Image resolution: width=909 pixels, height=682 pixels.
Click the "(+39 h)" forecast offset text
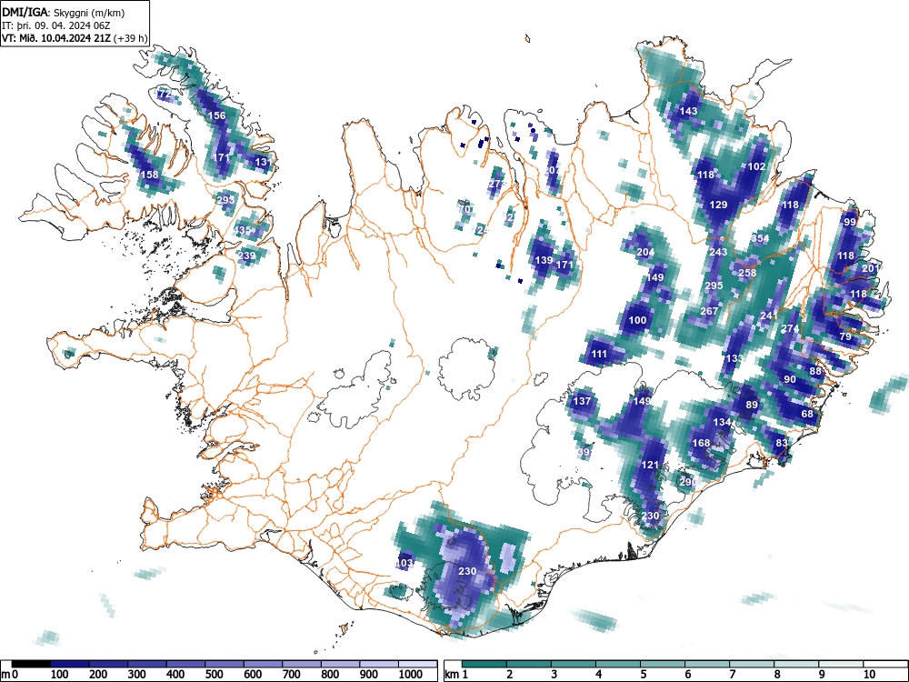click(x=132, y=38)
